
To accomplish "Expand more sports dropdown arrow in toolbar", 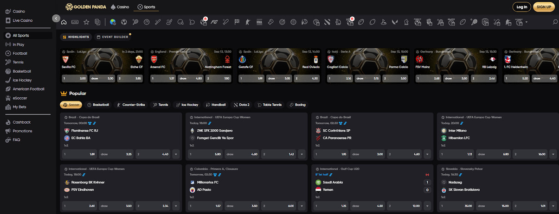I will 526,22.
